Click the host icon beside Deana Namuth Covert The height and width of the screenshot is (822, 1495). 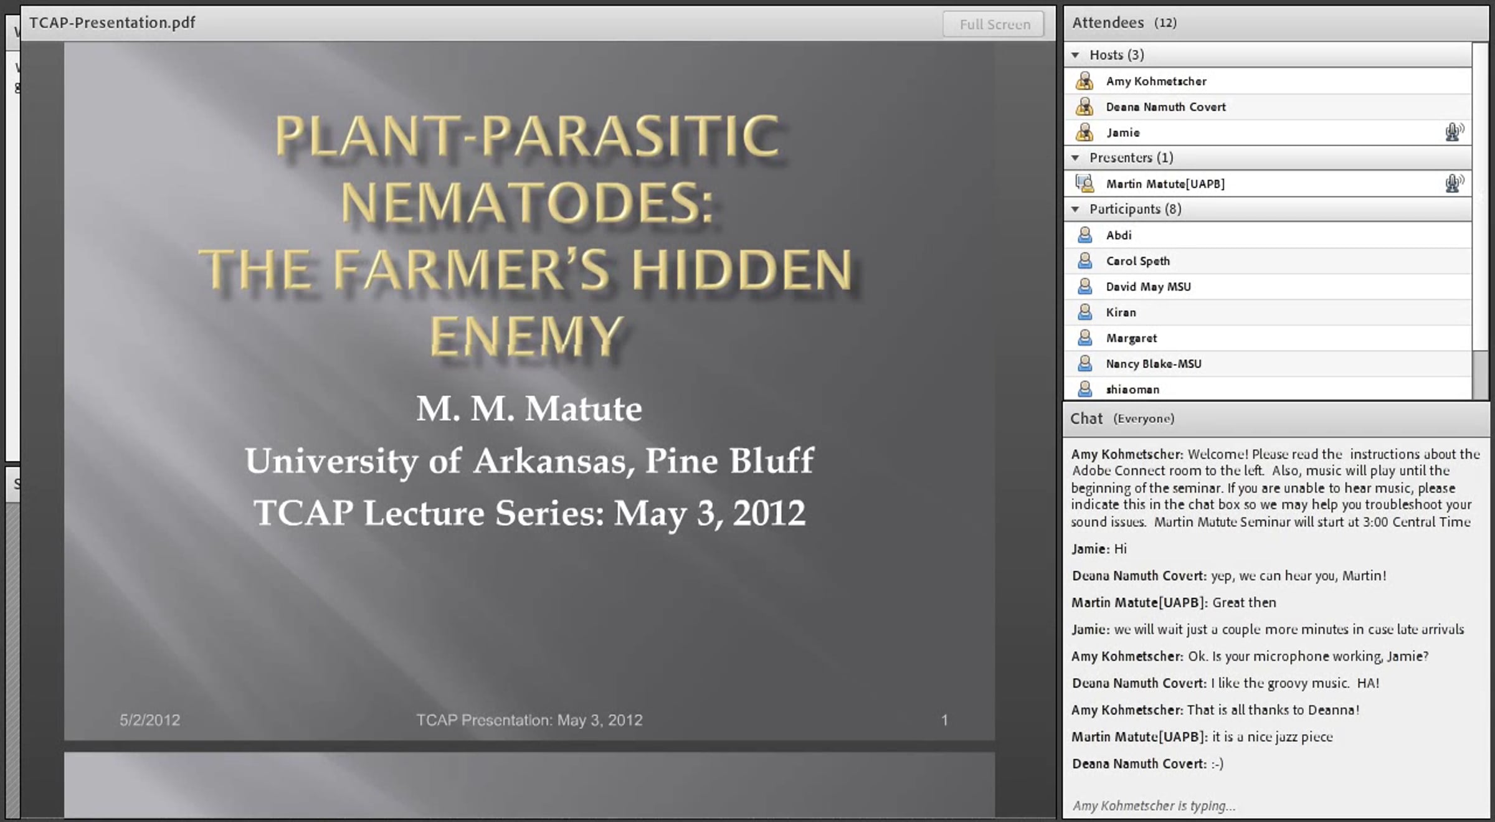click(x=1084, y=106)
